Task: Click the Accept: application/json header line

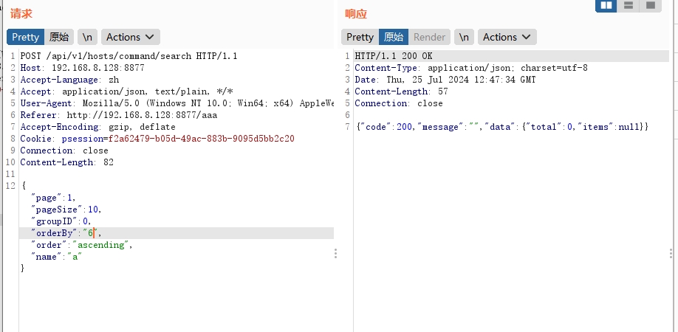Action: (x=127, y=91)
